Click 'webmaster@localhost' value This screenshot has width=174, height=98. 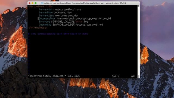tap(68, 10)
